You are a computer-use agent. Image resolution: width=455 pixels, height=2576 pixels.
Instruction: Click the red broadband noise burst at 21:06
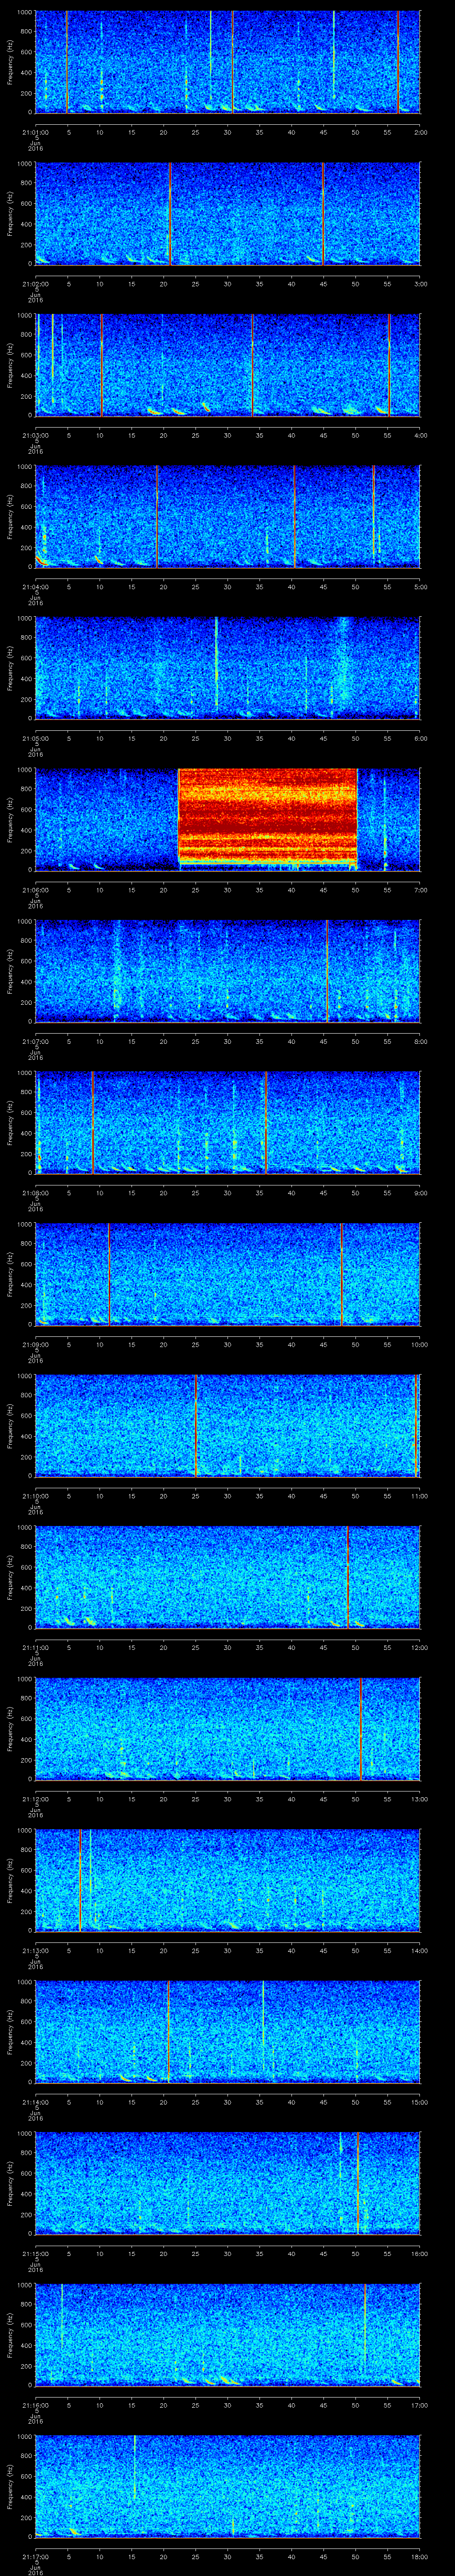tap(267, 818)
